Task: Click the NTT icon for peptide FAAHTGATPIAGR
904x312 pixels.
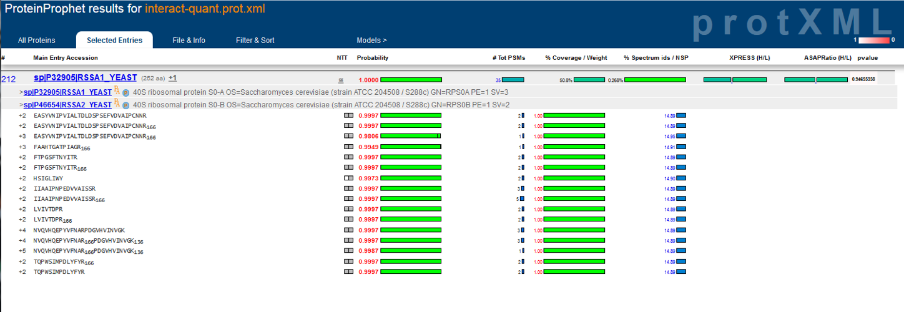Action: (x=348, y=147)
